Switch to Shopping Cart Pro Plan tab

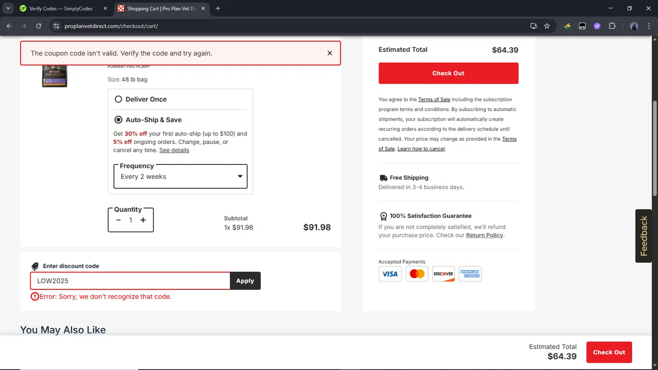pos(161,8)
